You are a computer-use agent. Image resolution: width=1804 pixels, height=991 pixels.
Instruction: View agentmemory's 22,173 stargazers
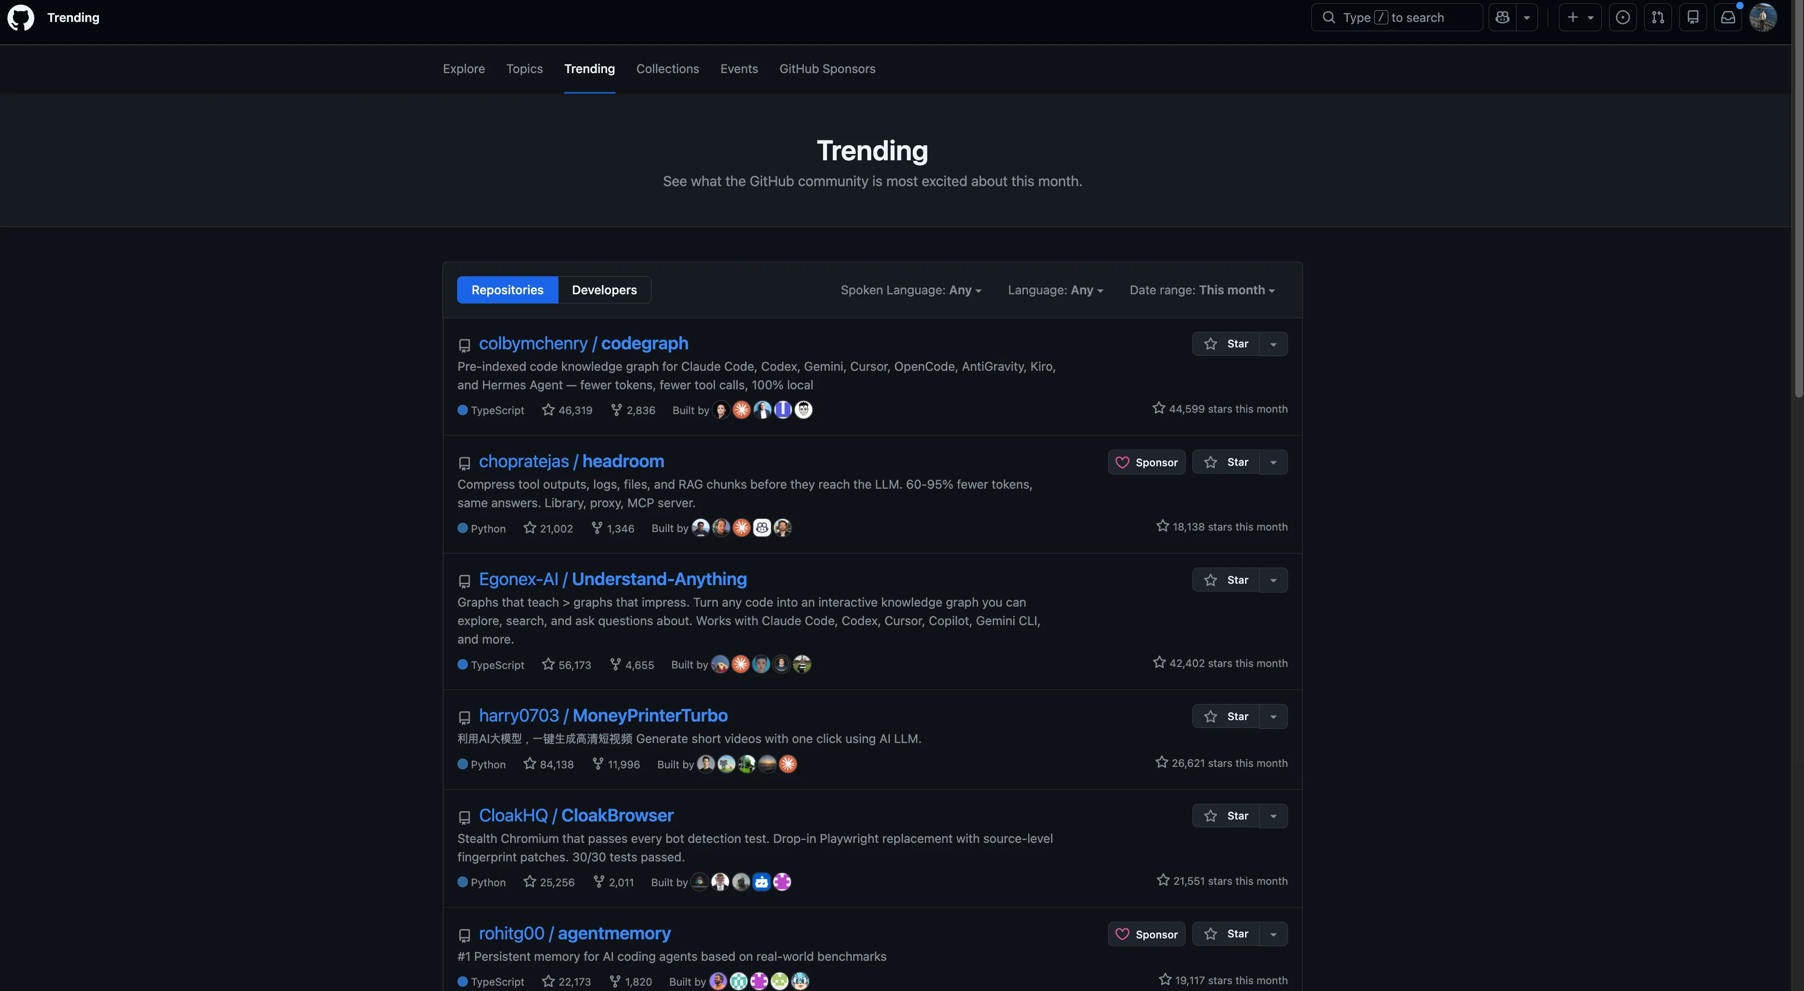coord(567,982)
